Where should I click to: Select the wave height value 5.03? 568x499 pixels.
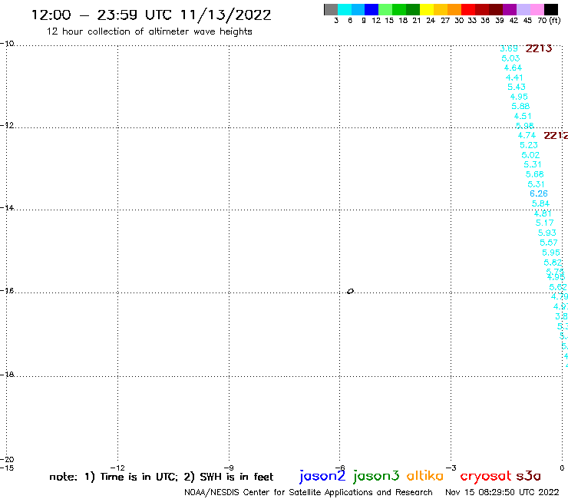[x=510, y=58]
